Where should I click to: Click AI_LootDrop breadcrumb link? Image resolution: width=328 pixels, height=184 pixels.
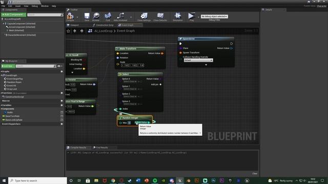(104, 31)
